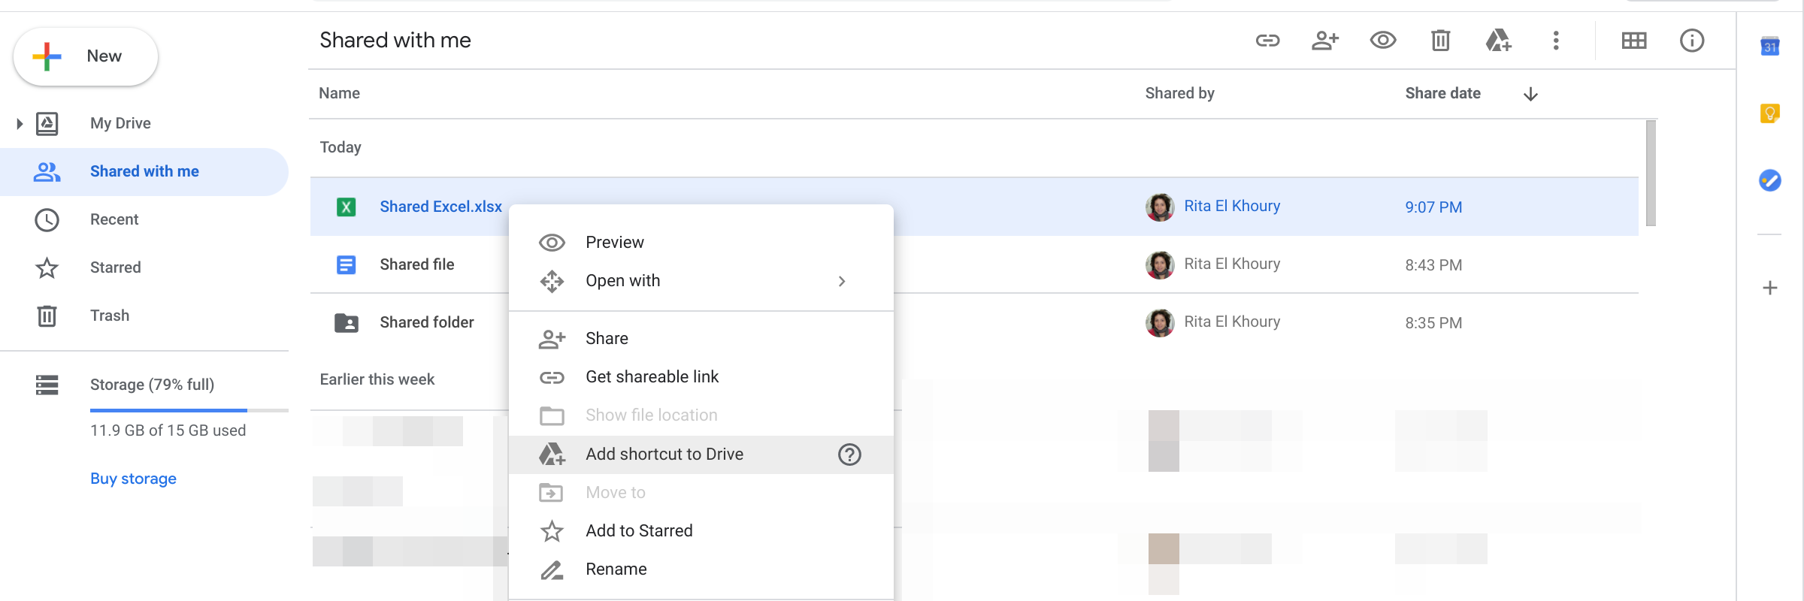Open Trash in the sidebar

pyautogui.click(x=110, y=316)
